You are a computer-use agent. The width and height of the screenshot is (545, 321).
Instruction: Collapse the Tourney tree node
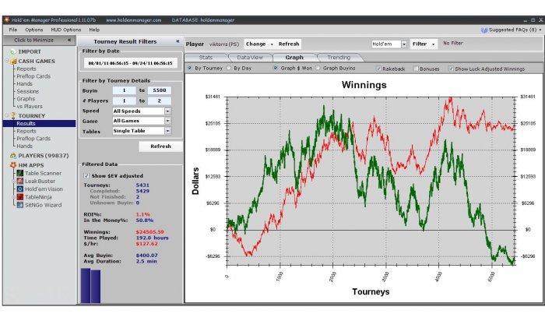[6, 115]
